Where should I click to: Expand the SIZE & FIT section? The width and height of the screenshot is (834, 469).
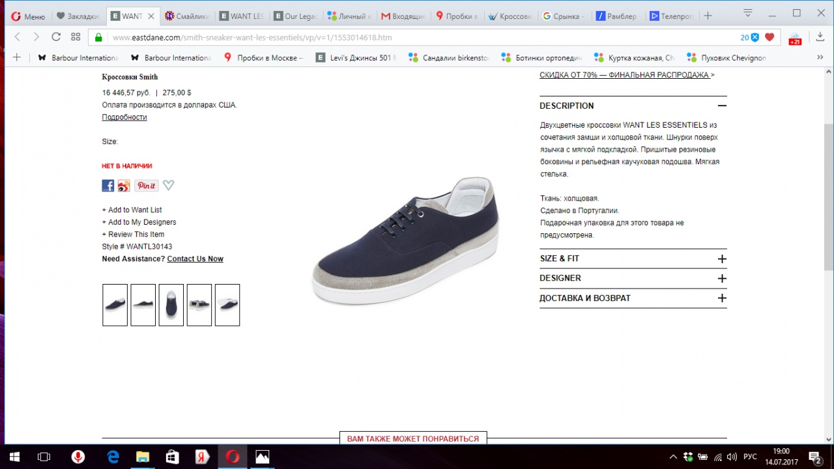721,259
